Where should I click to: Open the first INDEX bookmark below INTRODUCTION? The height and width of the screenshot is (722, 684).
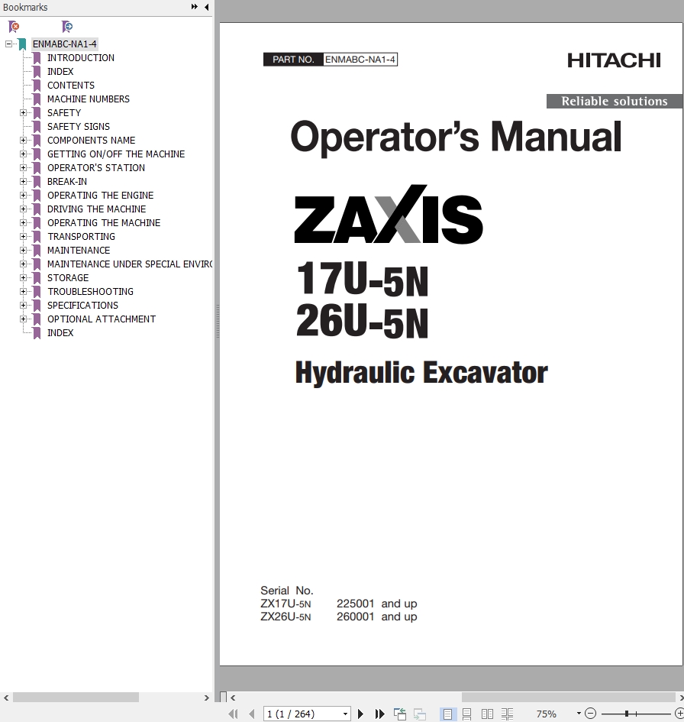coord(60,72)
